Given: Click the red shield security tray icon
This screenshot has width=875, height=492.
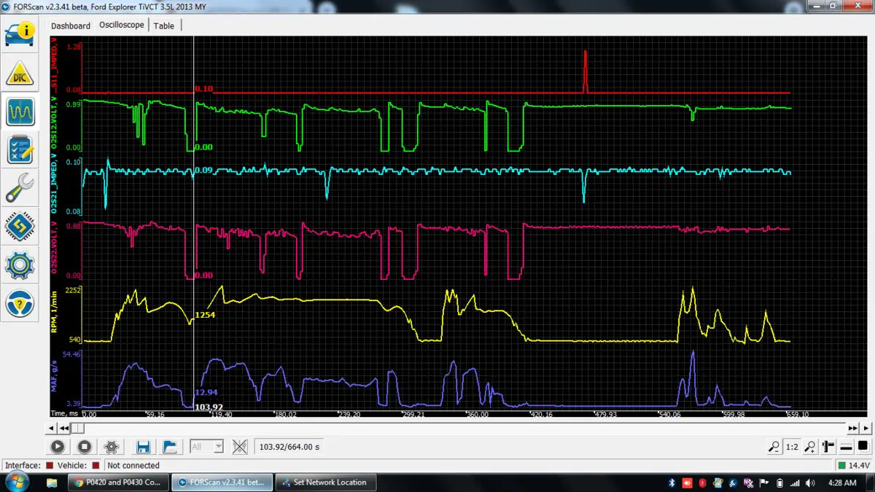Looking at the screenshot, I should pos(703,483).
